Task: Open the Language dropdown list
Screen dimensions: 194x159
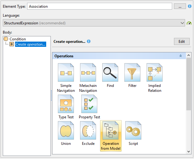Action: click(x=182, y=23)
